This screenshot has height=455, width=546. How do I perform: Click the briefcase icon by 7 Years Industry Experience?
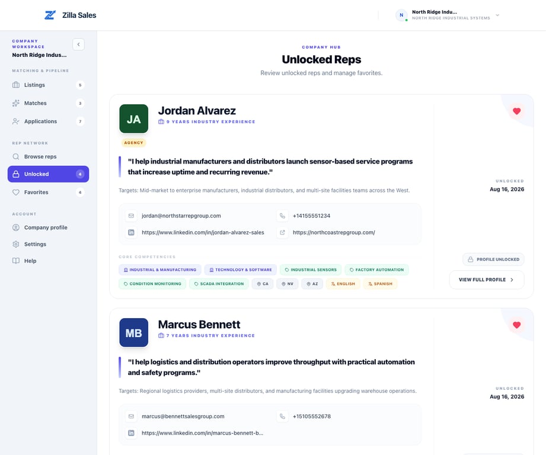pyautogui.click(x=161, y=336)
